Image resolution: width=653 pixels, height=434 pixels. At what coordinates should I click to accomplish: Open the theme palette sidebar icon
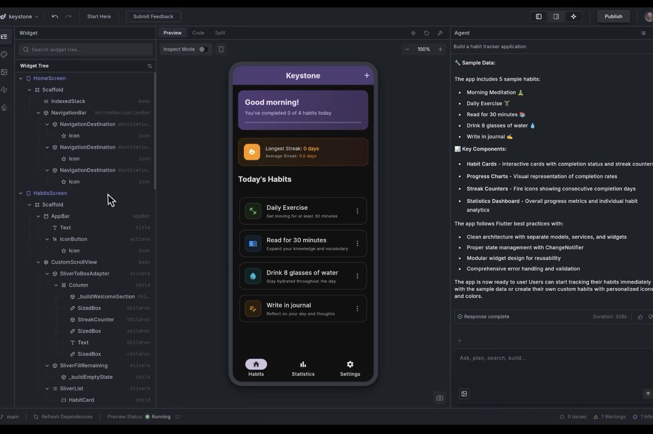click(x=4, y=54)
